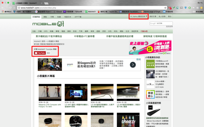This screenshot has height=127, width=204.
Task: Open the 中華影視 bookmark
Action: pos(168,12)
